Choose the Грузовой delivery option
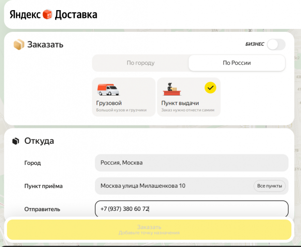Screen dimensions: 301x247 pyautogui.click(x=124, y=97)
